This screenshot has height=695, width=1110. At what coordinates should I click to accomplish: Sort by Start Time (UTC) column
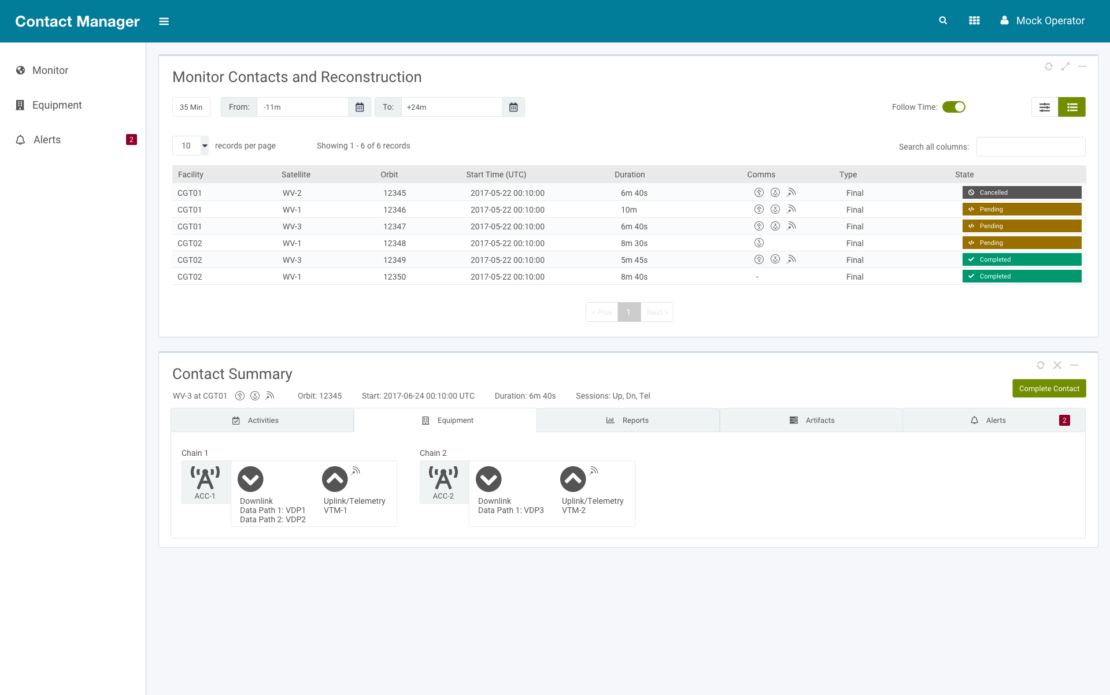(496, 174)
